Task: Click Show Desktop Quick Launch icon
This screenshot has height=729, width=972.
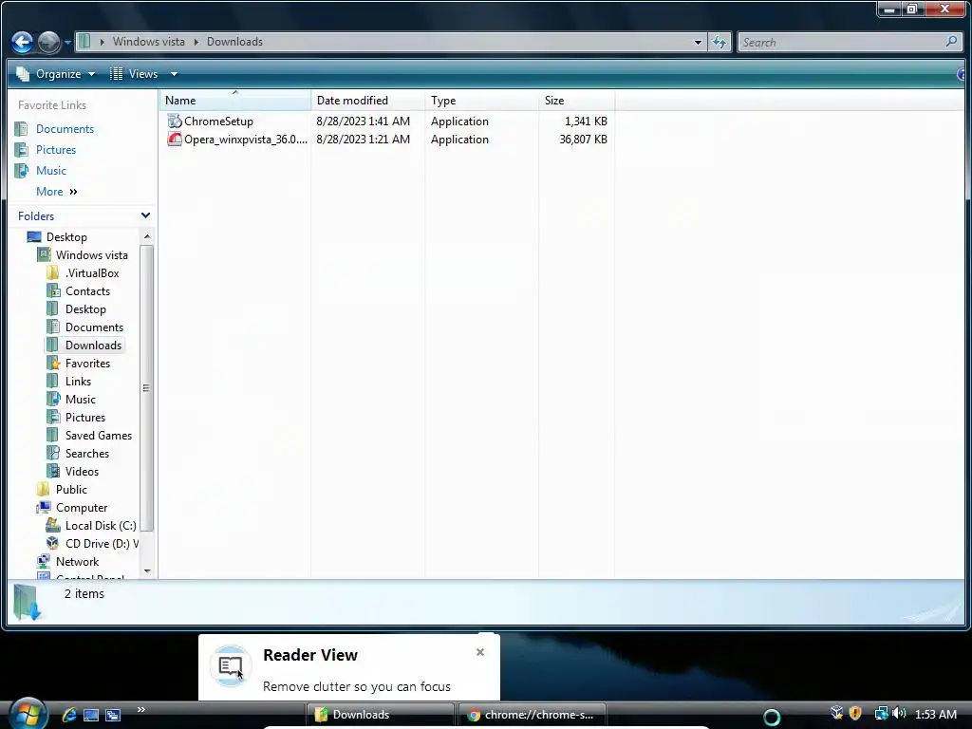Action: point(91,715)
